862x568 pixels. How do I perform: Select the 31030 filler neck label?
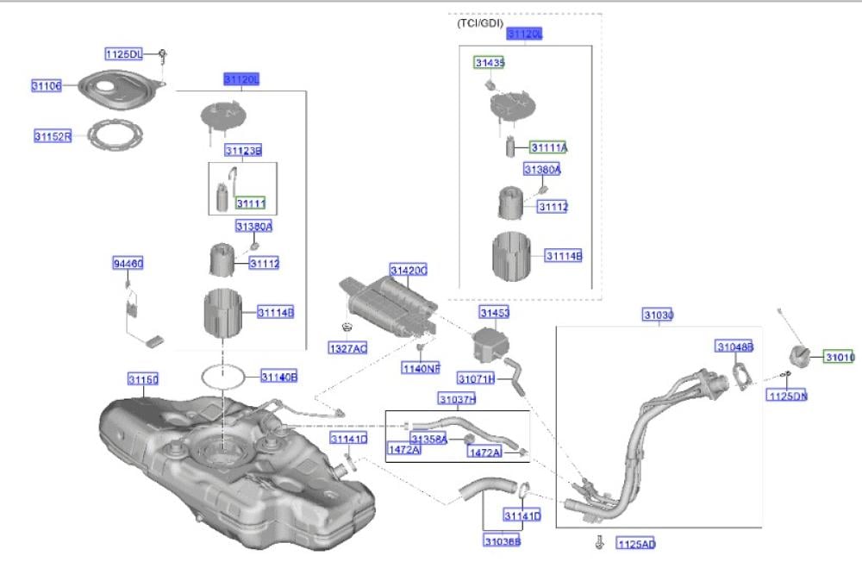tap(658, 315)
